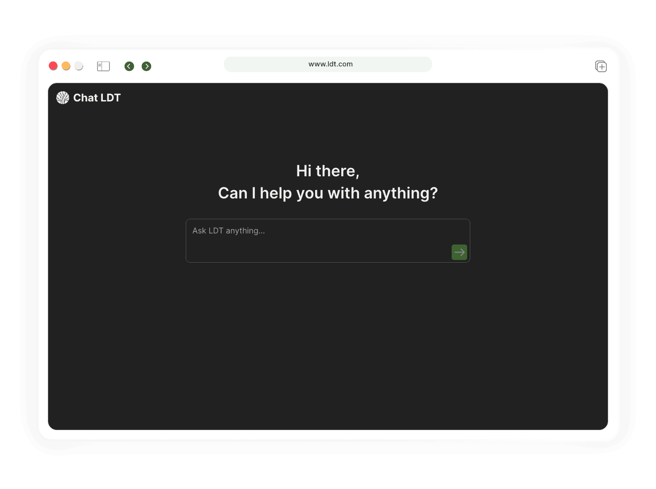Select the "Hi there," greeting line
Viewport: 656px width, 489px height.
[328, 171]
